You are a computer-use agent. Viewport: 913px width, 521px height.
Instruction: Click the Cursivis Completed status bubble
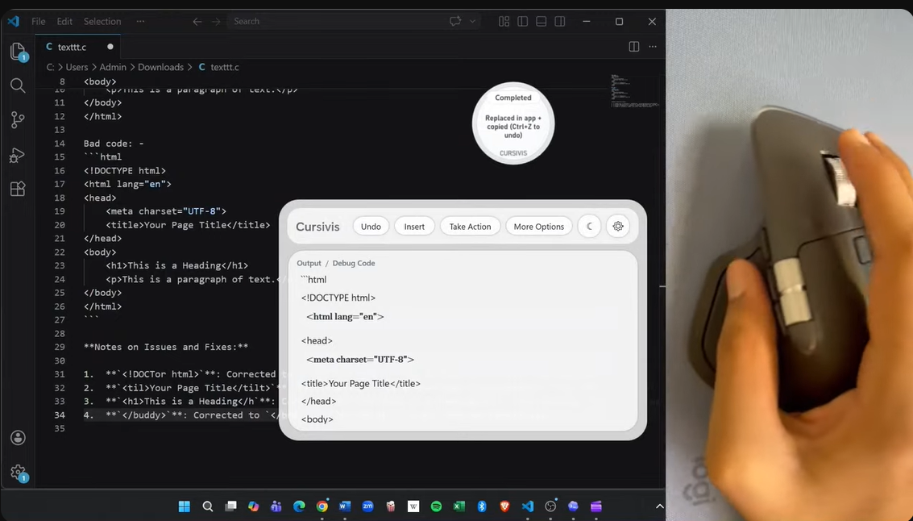[513, 123]
